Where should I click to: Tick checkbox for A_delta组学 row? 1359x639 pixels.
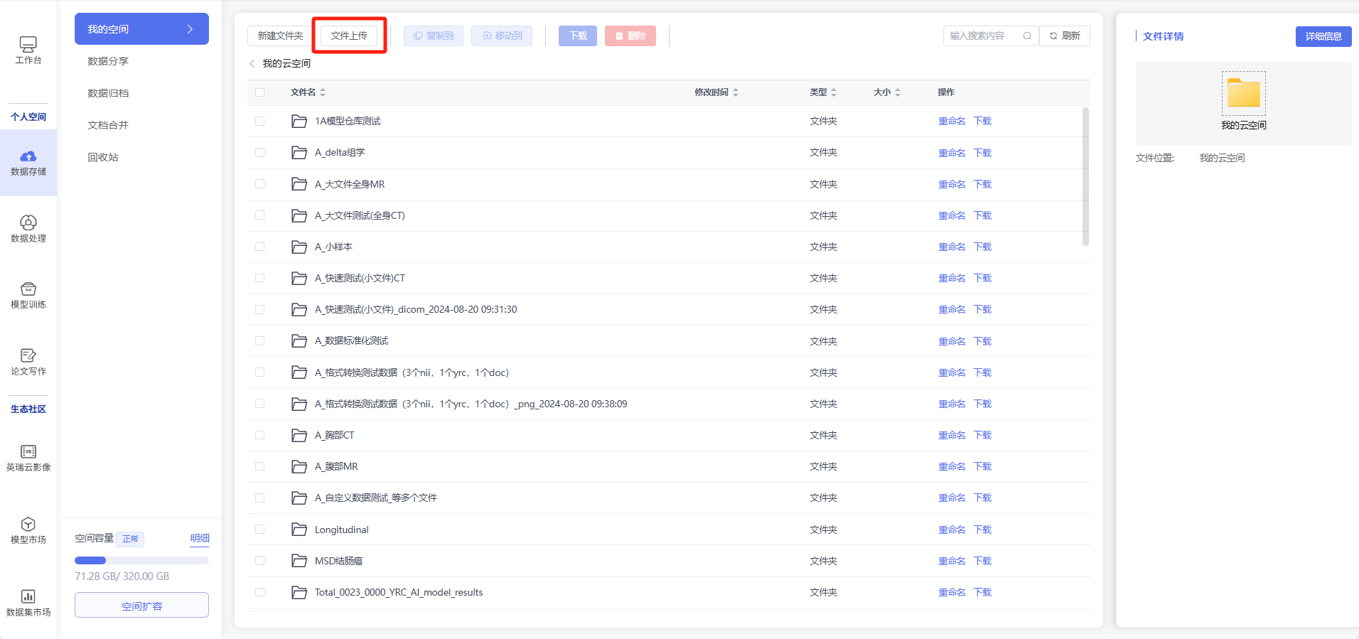(259, 153)
